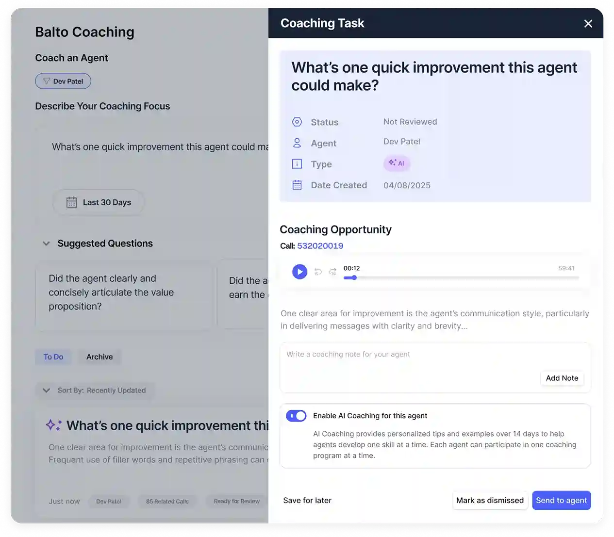
Task: Select the purple AI badge next to Type
Action: coord(397,163)
